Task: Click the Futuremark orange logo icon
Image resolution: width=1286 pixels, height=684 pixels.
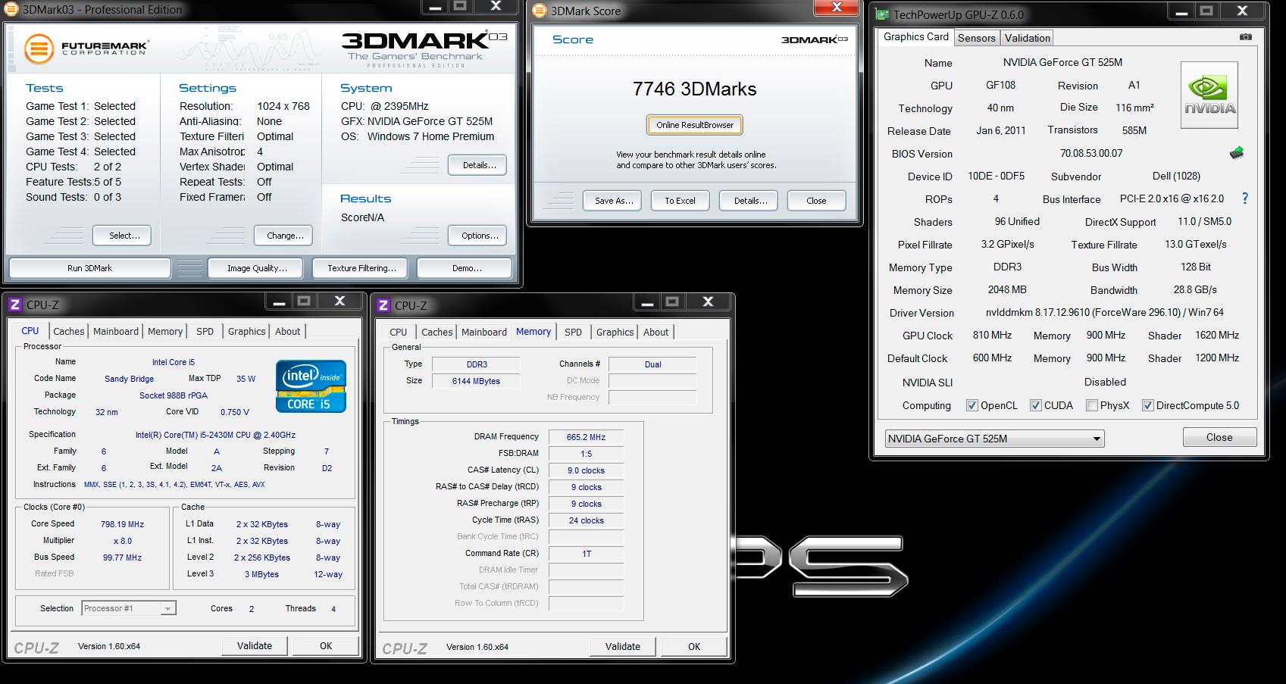Action: tap(39, 48)
